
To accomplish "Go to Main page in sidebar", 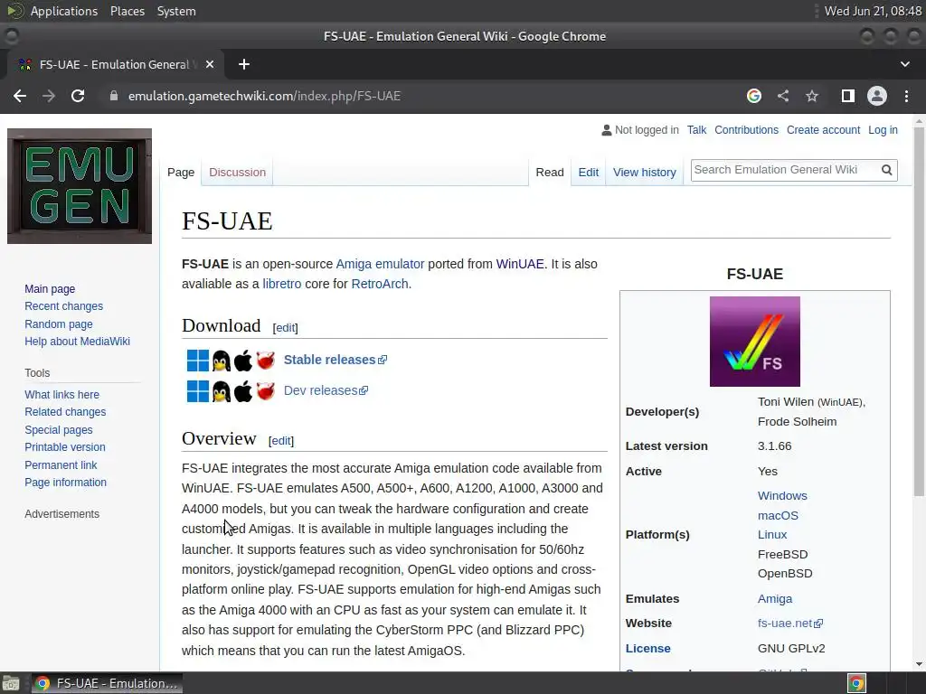I will (50, 289).
